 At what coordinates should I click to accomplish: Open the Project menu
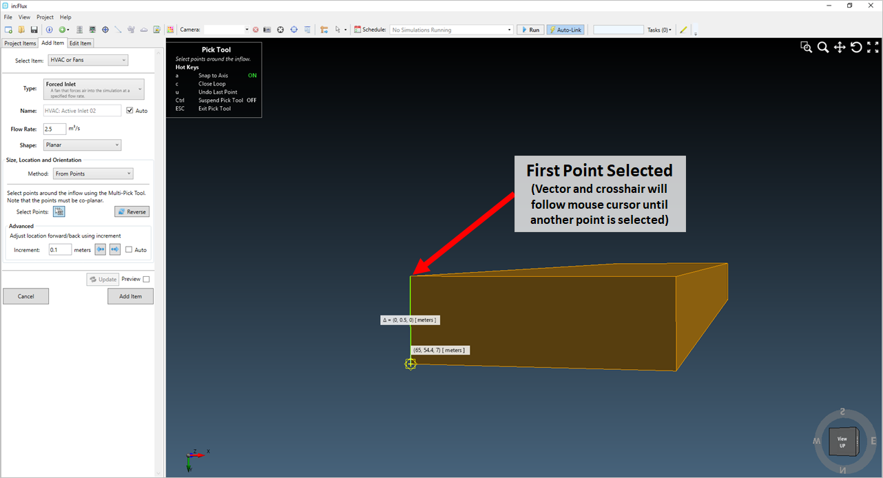pos(45,17)
